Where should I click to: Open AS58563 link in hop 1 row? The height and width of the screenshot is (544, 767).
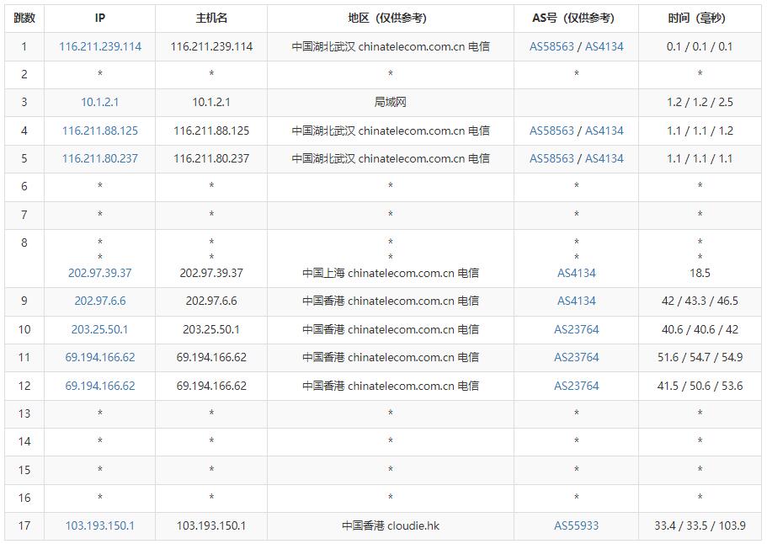551,46
